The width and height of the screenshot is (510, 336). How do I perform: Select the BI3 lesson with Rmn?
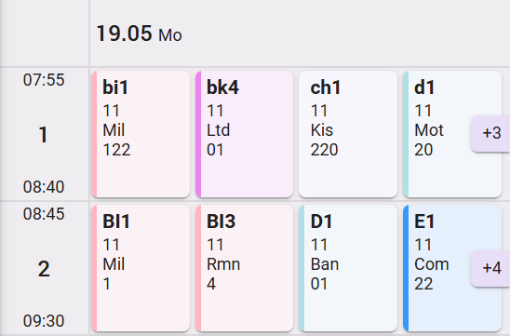pyautogui.click(x=244, y=268)
